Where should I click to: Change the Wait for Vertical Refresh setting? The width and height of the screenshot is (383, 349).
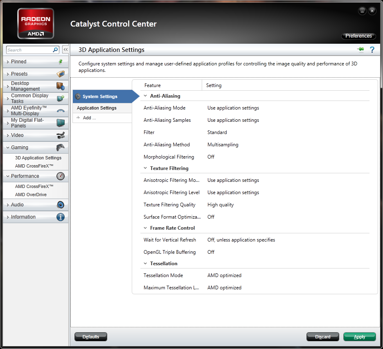[241, 240]
